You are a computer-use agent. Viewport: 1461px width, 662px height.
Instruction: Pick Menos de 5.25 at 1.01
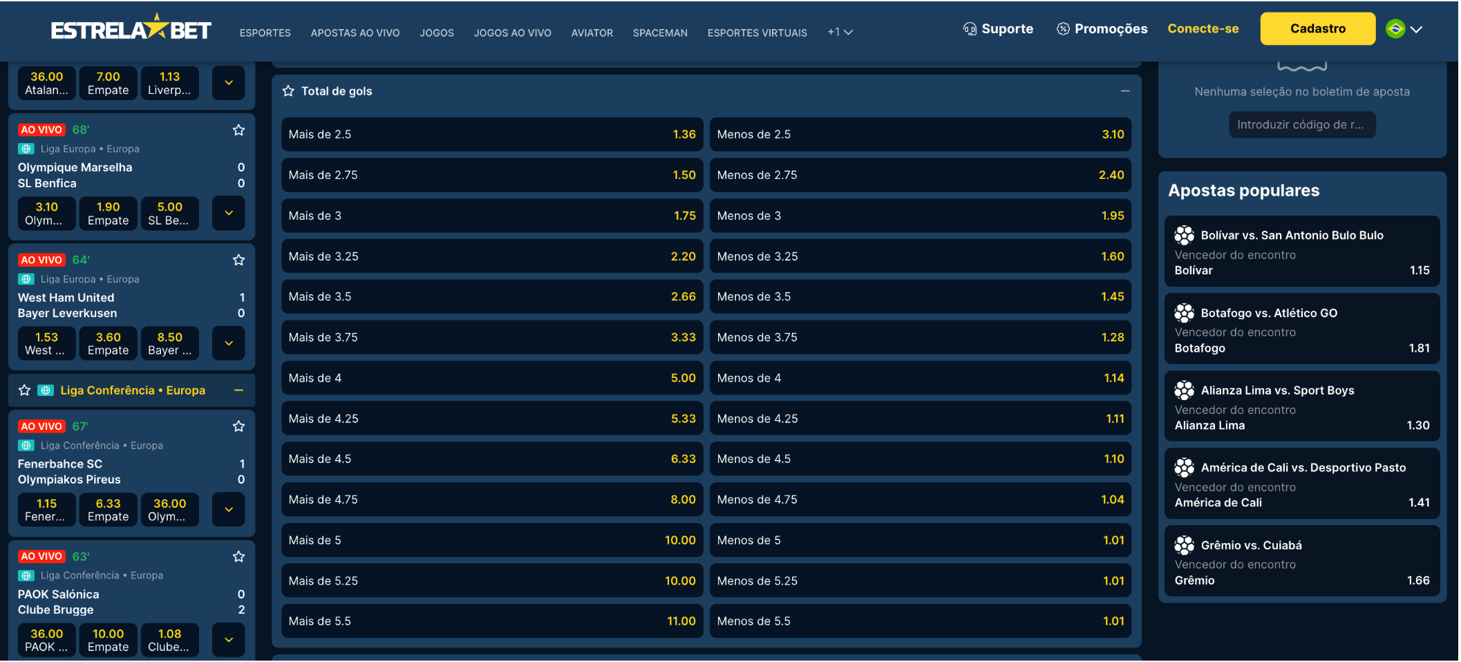[x=921, y=581]
